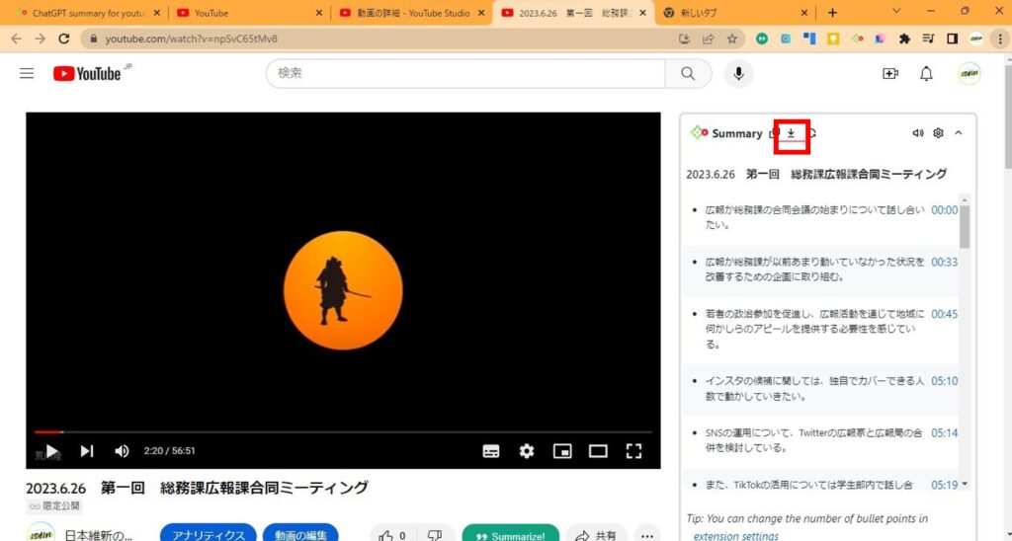Open the YouTube hamburger guide menu
This screenshot has width=1012, height=541.
tap(27, 73)
